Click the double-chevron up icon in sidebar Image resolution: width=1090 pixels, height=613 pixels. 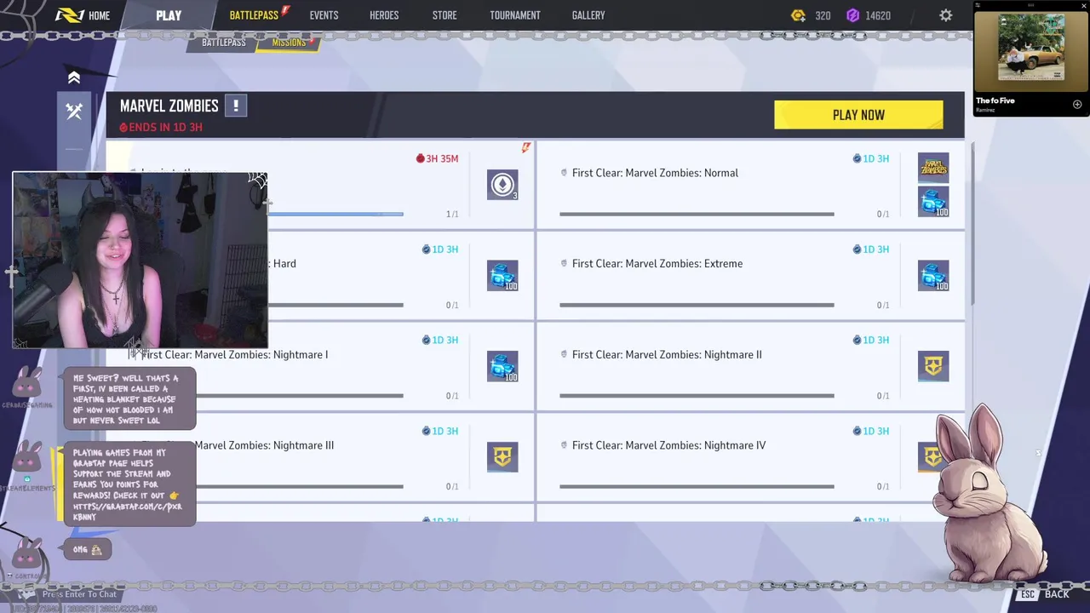(x=74, y=77)
